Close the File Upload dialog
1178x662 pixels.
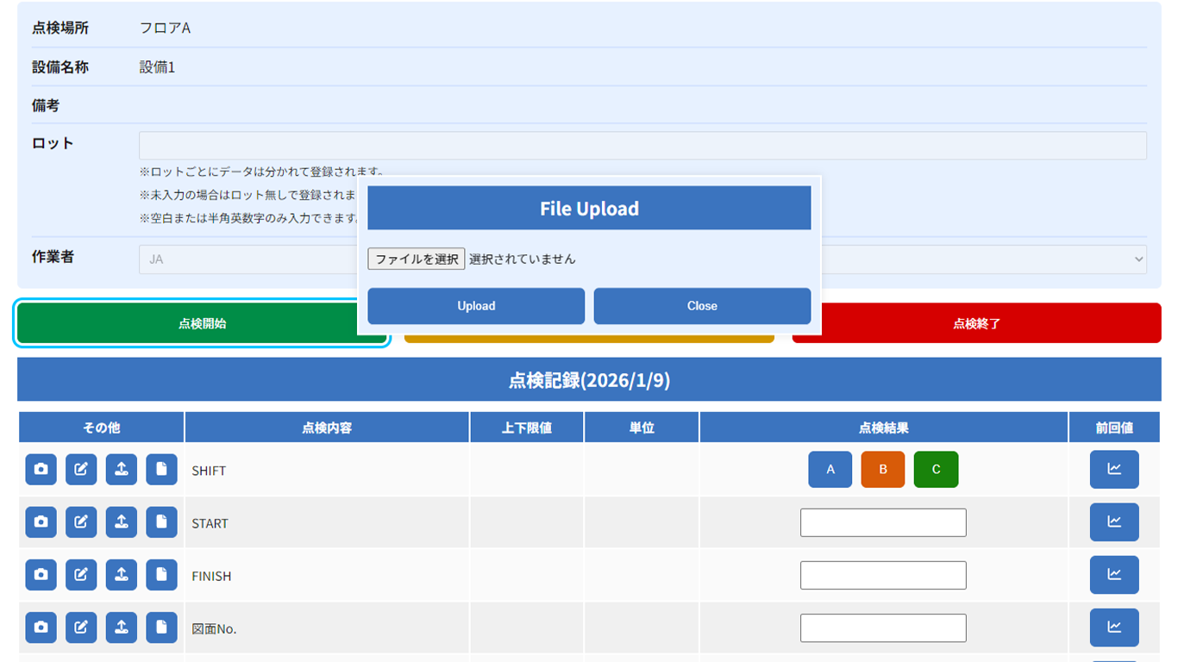pyautogui.click(x=702, y=306)
